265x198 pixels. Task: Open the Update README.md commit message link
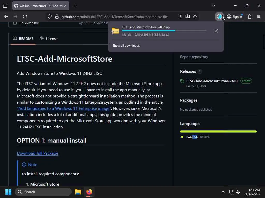tap(94, 23)
